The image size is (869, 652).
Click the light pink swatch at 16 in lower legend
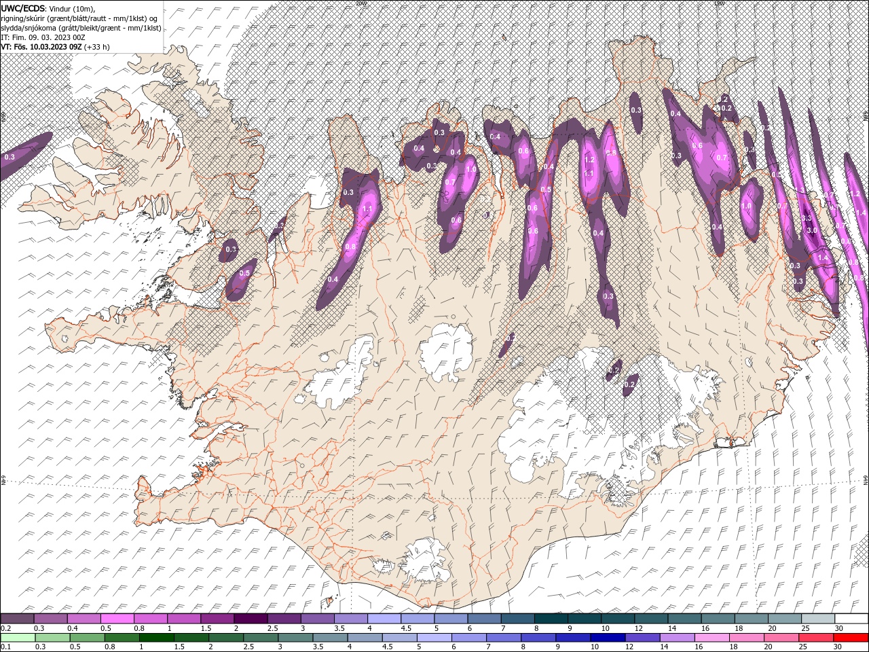coord(711,638)
